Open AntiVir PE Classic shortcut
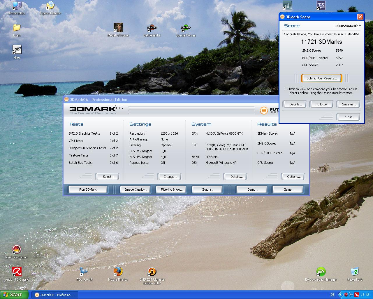The height and width of the screenshot is (299, 373). click(17, 274)
